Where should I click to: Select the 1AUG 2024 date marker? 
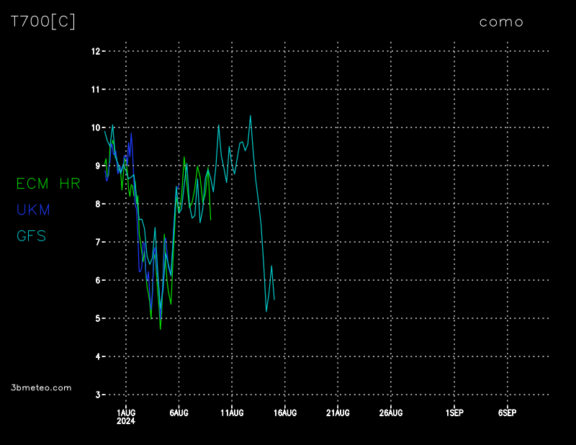point(126,415)
